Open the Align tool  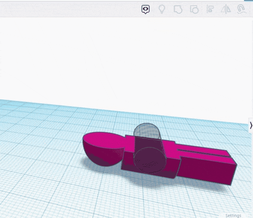tap(210, 9)
